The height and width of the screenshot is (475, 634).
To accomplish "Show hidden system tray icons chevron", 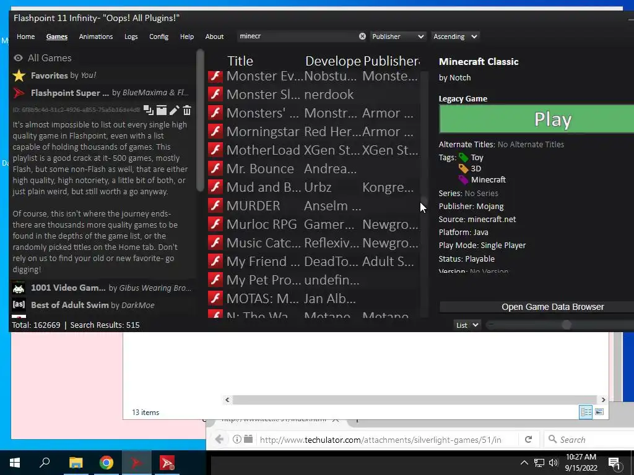I will (x=524, y=463).
